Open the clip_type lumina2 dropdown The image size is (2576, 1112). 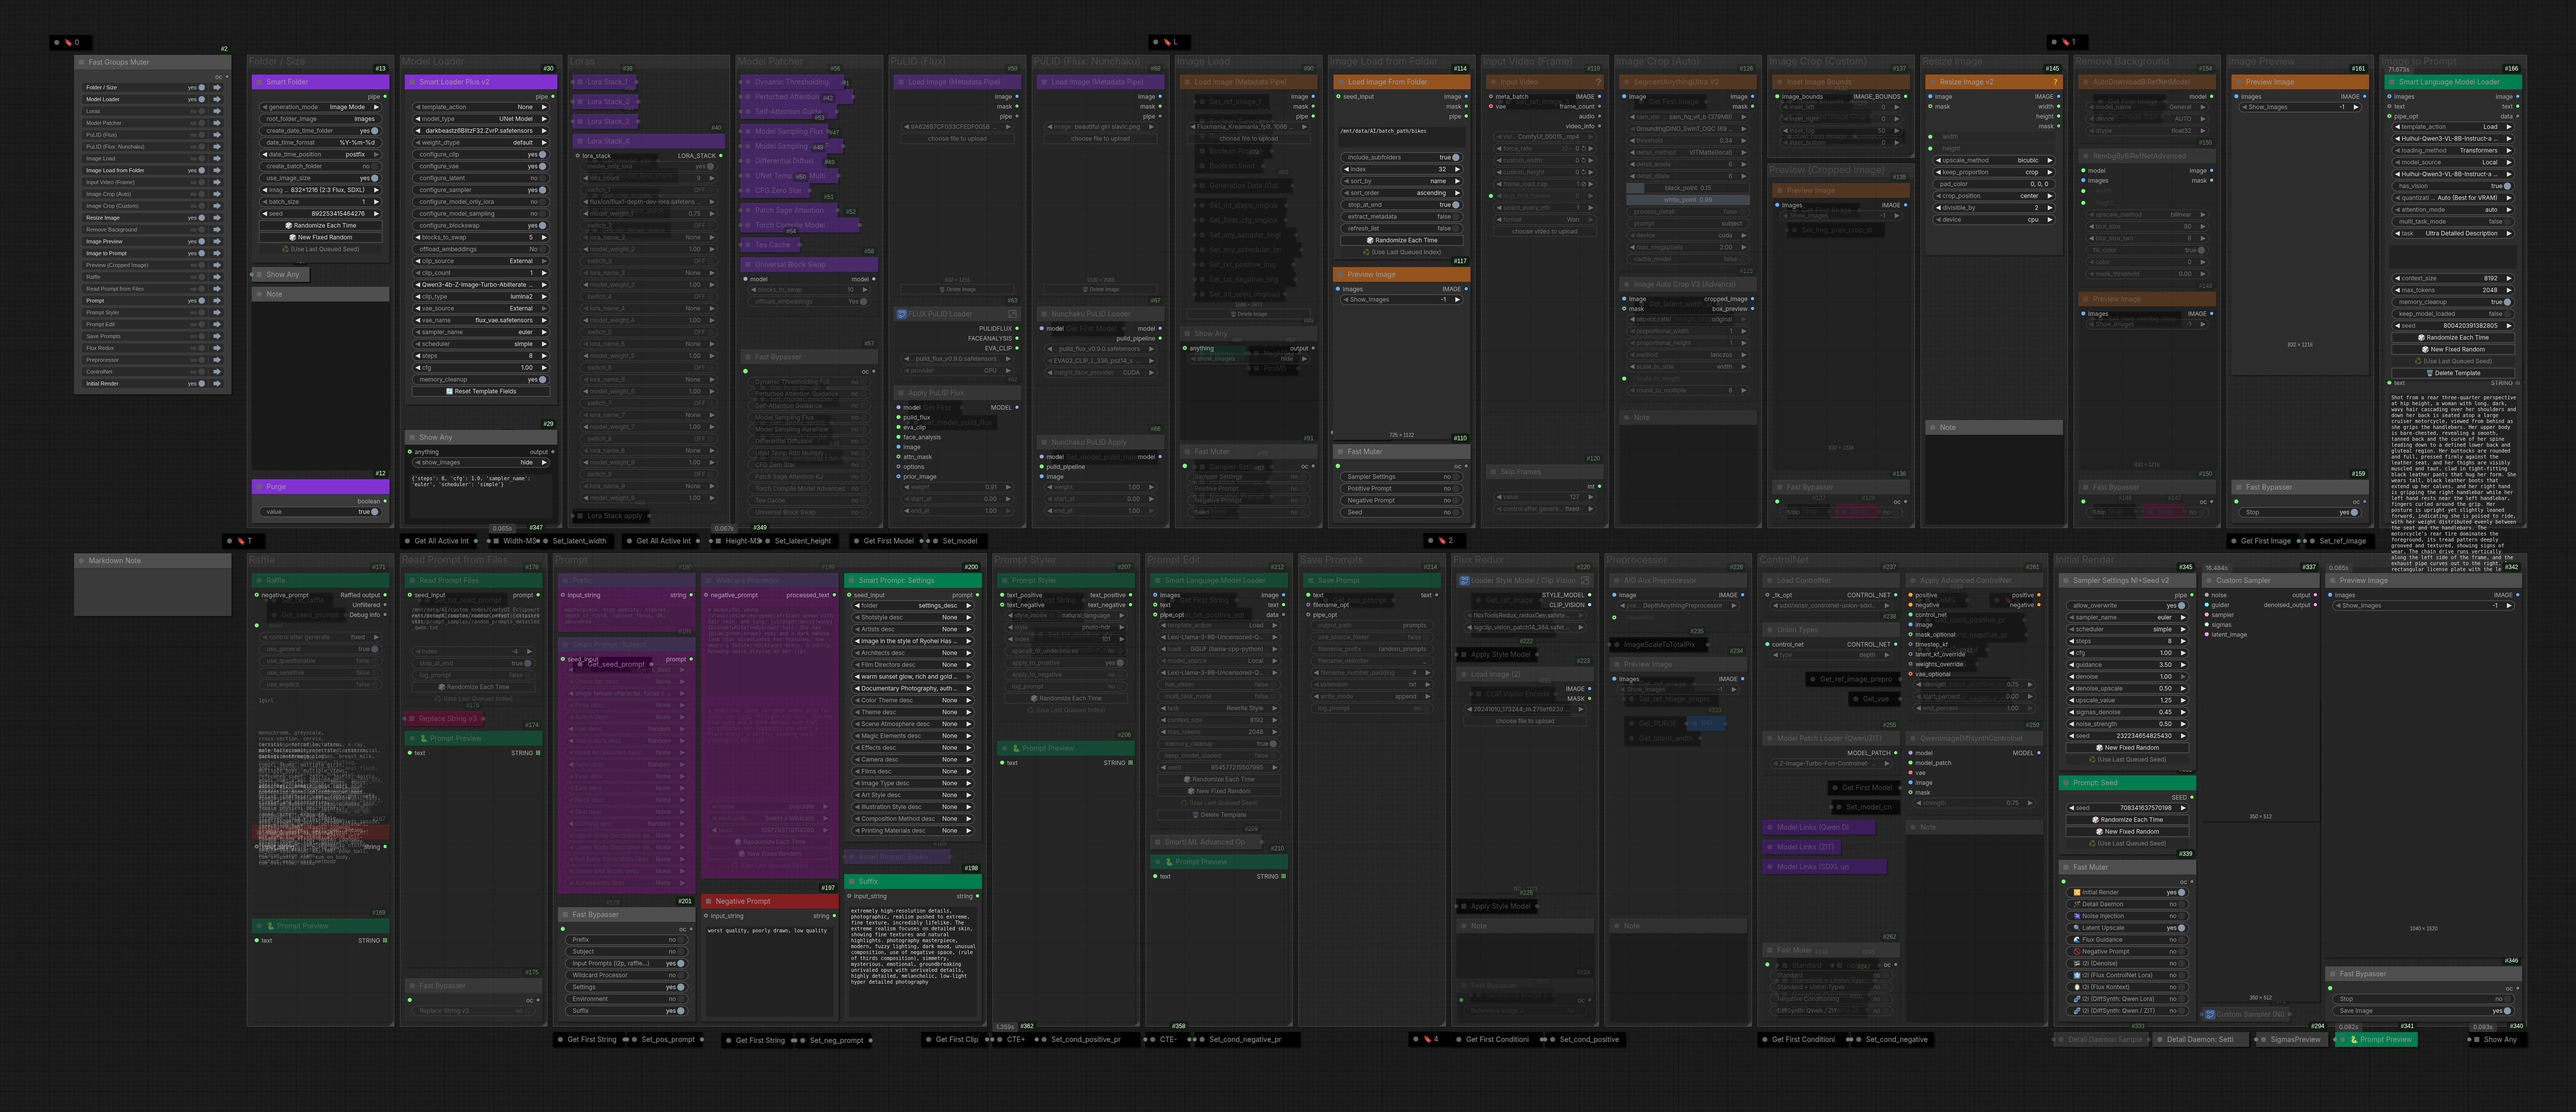[x=480, y=297]
